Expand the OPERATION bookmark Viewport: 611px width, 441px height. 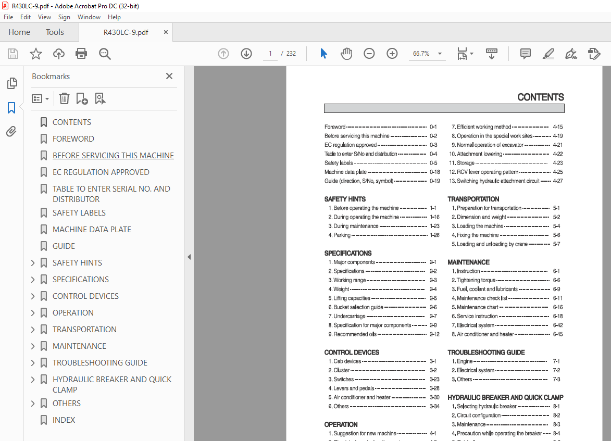(33, 313)
